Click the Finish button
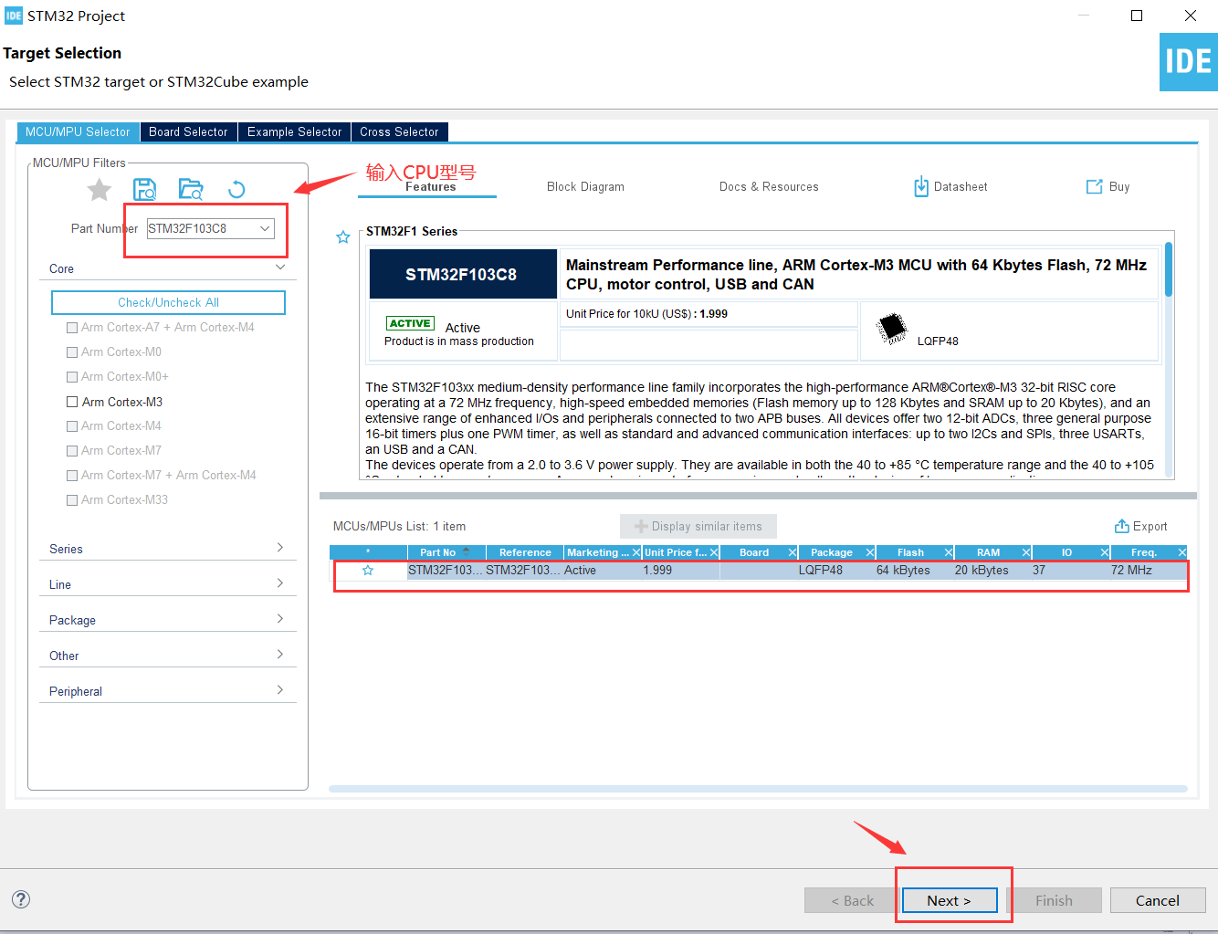Screen dimensions: 1218x934 [1054, 900]
